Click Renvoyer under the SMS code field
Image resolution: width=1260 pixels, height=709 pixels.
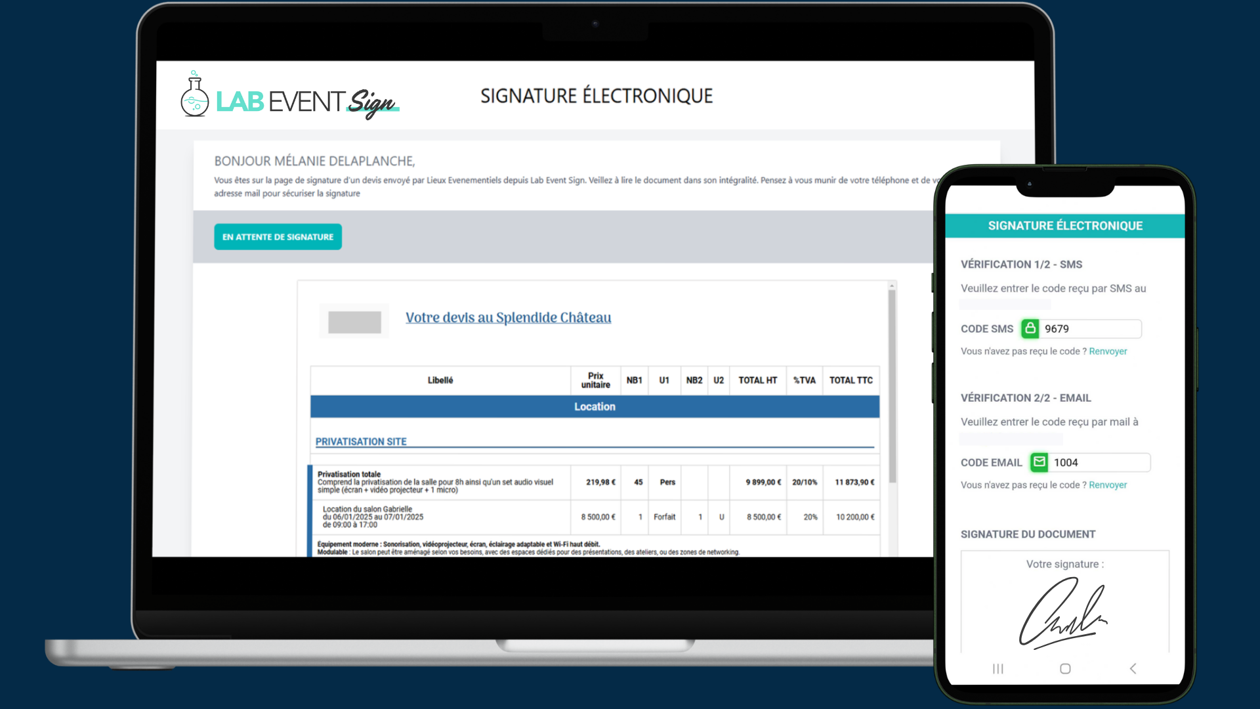pos(1108,351)
